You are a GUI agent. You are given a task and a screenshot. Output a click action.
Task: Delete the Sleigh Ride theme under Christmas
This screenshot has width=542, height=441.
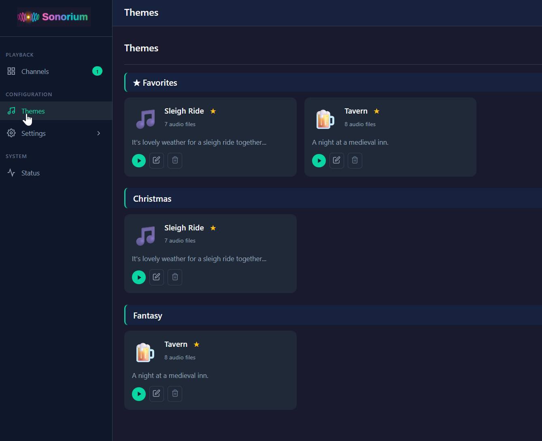(174, 277)
